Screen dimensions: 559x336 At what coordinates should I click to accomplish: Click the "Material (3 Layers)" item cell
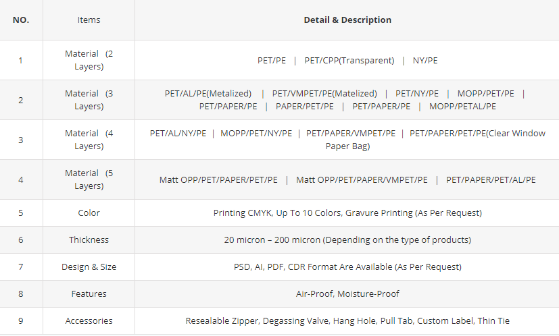tap(89, 100)
